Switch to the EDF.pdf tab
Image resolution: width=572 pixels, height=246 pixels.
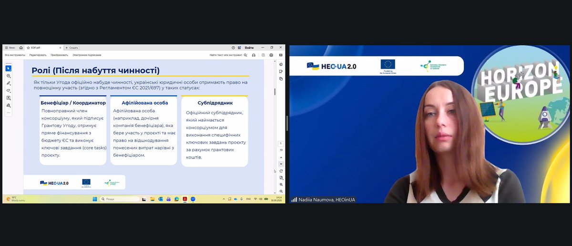[44, 48]
